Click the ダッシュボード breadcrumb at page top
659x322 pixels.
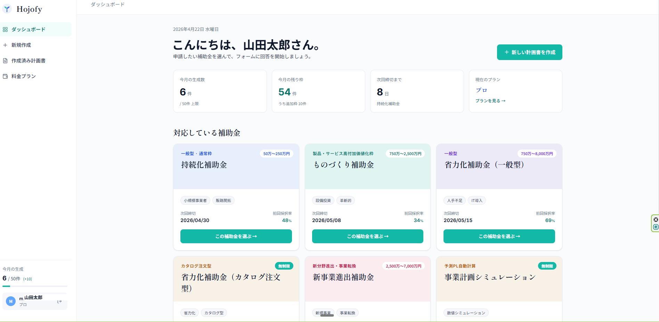click(x=107, y=5)
